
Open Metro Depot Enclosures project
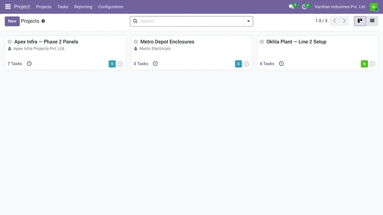tap(167, 42)
